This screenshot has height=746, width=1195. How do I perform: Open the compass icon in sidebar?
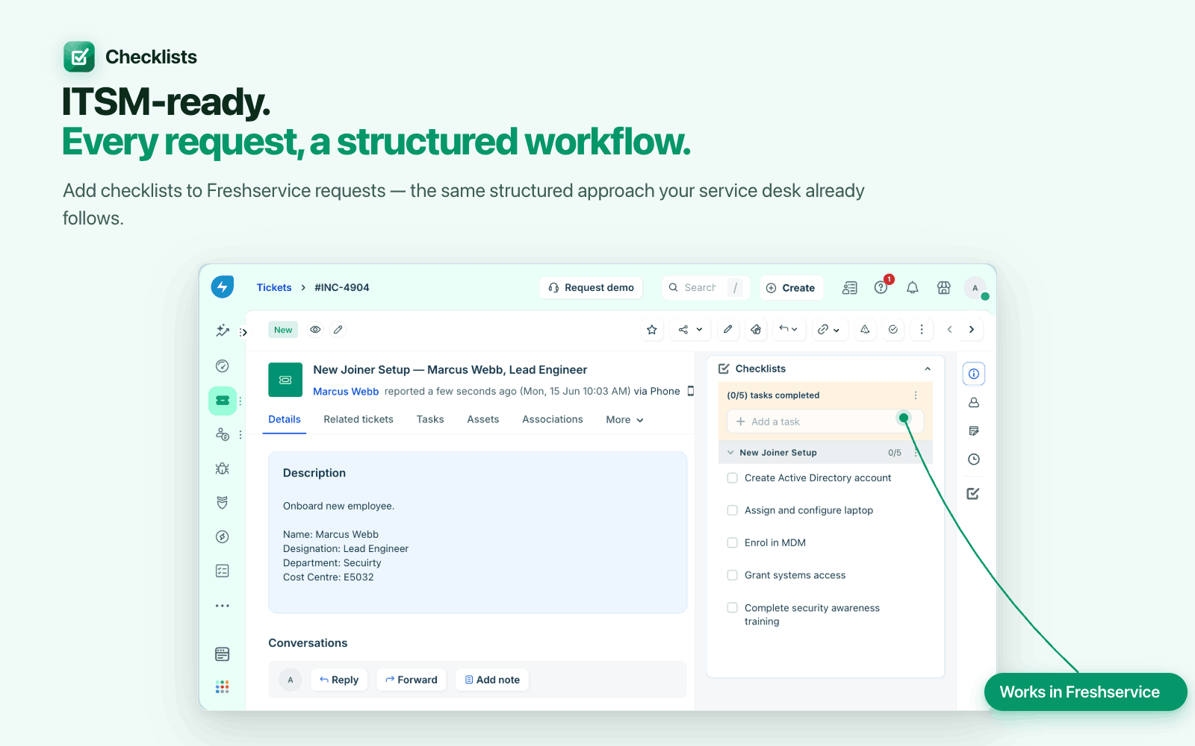pyautogui.click(x=223, y=537)
